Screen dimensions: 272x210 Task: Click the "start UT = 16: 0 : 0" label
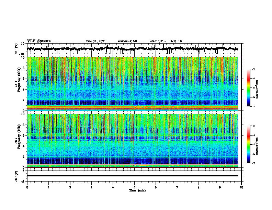(166, 41)
